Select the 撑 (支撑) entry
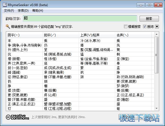Image resolution: width=165 pixels, height=126 pixels. [x=14, y=91]
